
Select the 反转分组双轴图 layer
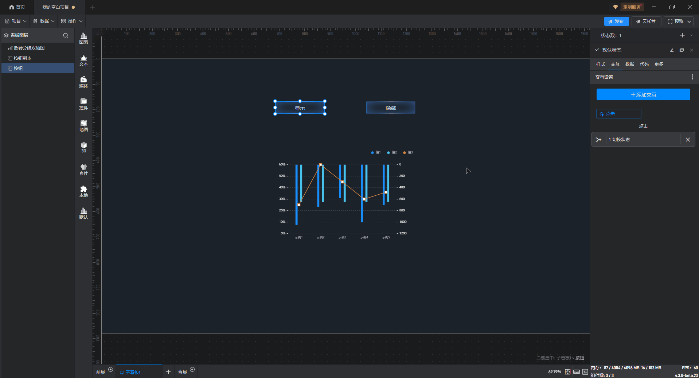tap(38, 48)
